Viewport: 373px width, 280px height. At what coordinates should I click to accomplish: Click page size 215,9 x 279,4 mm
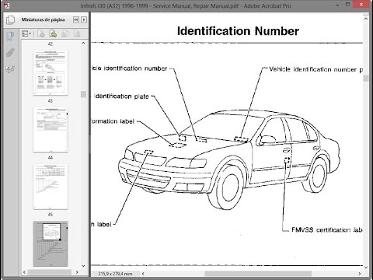point(115,274)
